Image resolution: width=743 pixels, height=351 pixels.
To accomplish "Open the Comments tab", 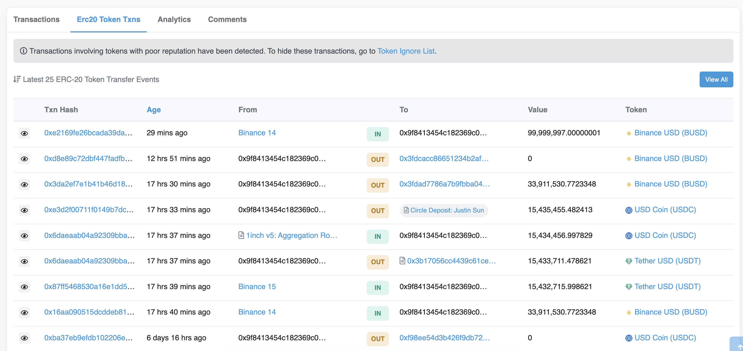I will (227, 19).
